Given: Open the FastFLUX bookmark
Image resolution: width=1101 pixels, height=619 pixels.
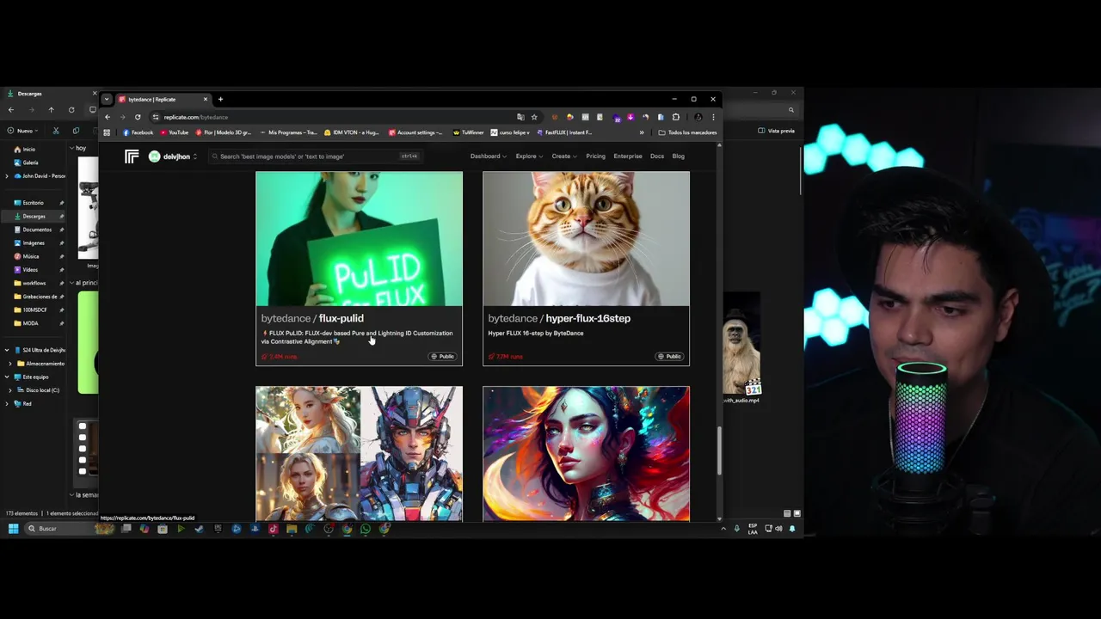Looking at the screenshot, I should 564,132.
